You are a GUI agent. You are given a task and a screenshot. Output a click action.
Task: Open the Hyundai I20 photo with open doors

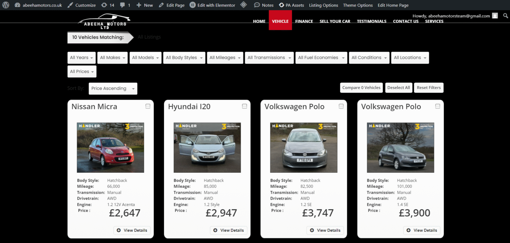click(207, 148)
